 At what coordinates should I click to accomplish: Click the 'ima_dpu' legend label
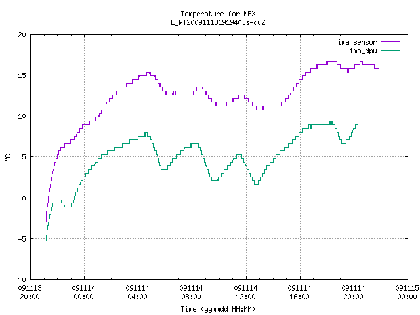[x=363, y=51]
